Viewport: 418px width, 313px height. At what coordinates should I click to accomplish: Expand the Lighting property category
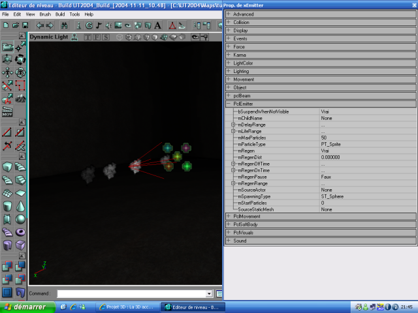[x=229, y=71]
